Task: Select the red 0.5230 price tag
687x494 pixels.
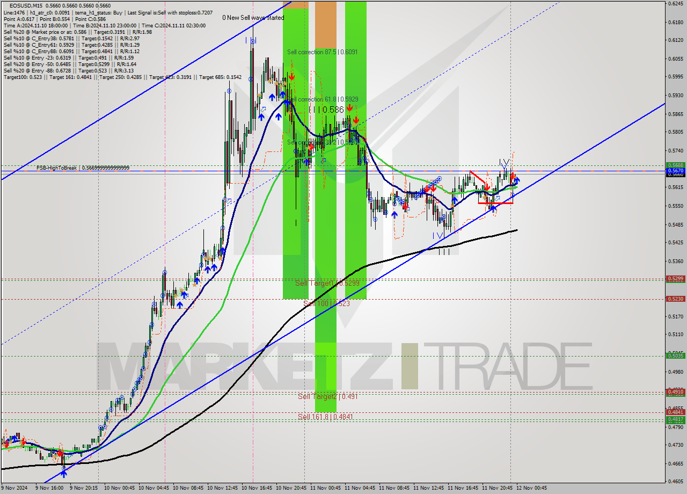Action: pos(675,299)
